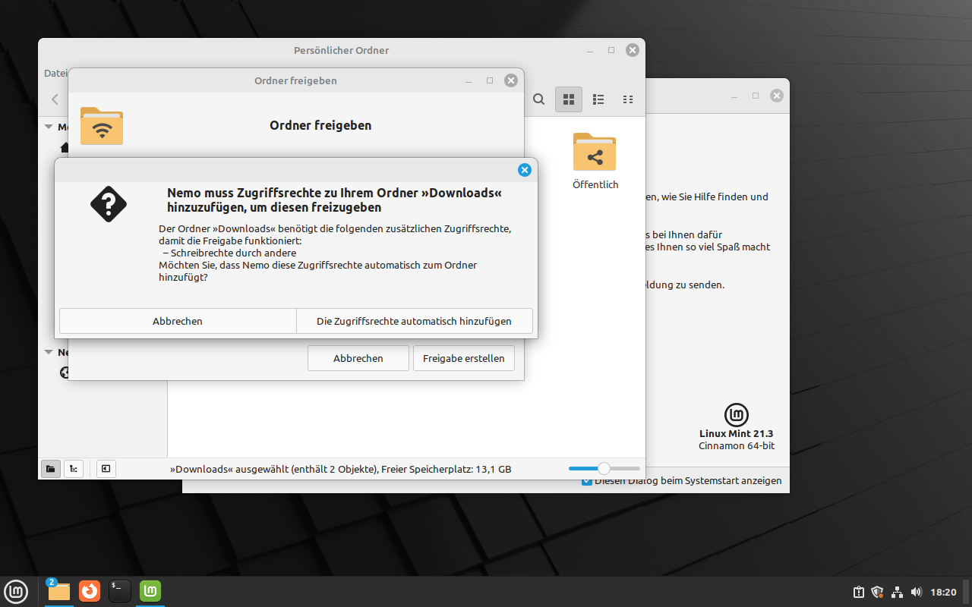Launch Firefox from the taskbar
This screenshot has height=607, width=972.
point(90,591)
